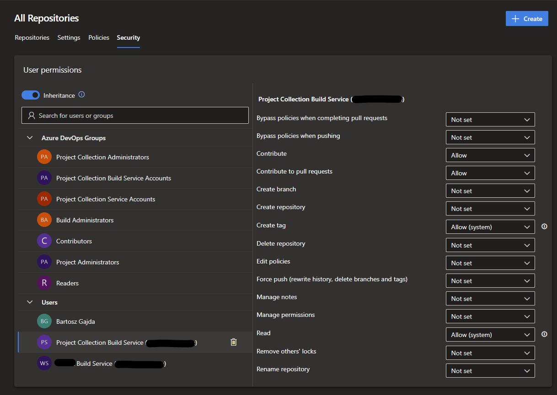Viewport: 557px width, 395px height.
Task: Open the Manage notes dropdown
Action: click(490, 299)
